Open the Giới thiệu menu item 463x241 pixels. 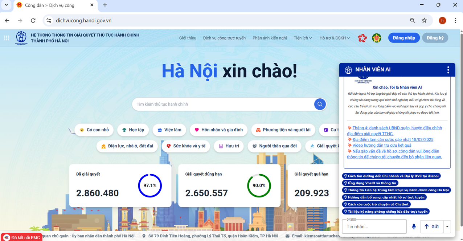[x=188, y=38]
